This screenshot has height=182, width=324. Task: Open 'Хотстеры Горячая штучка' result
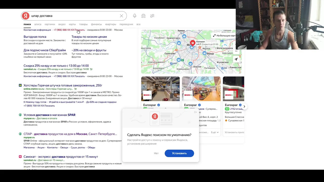tap(63, 85)
